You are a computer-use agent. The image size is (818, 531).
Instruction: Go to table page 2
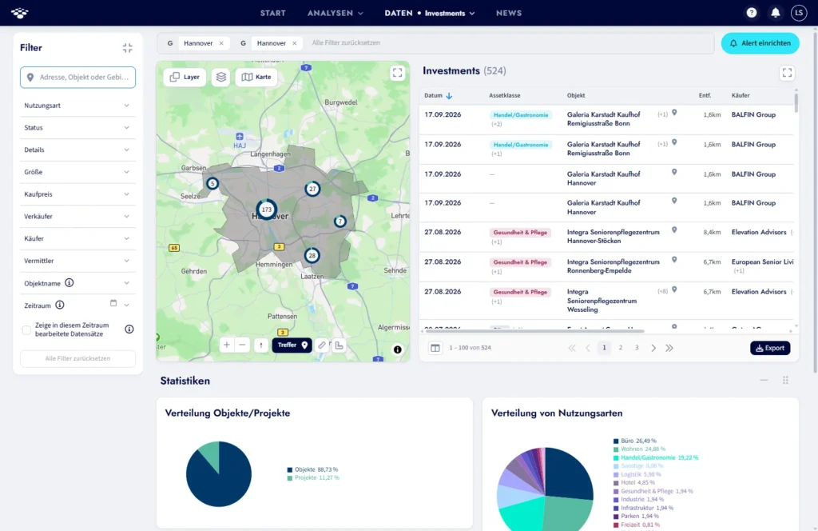click(620, 348)
